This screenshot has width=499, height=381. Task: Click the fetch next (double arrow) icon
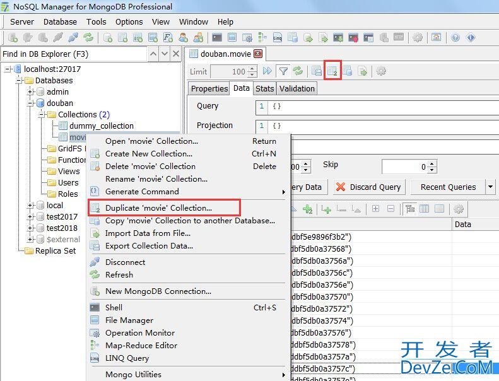tap(267, 71)
